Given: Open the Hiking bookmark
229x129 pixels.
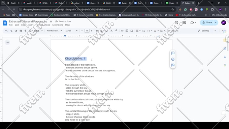Looking at the screenshot, I should pos(169,15).
